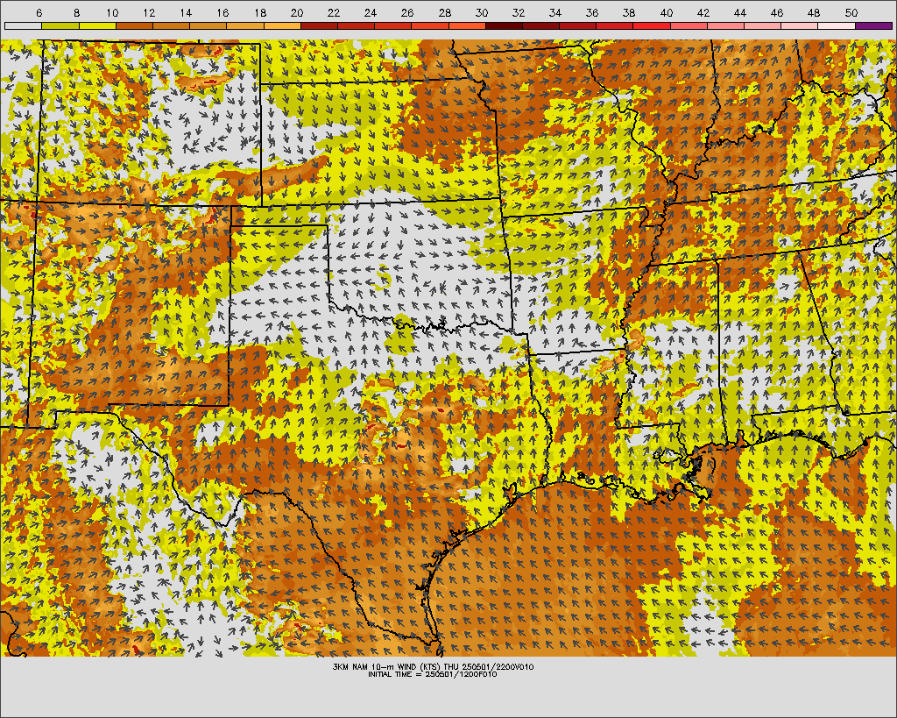Select the 44-46 knots light pink segment
Image resolution: width=897 pixels, height=718 pixels.
point(763,25)
